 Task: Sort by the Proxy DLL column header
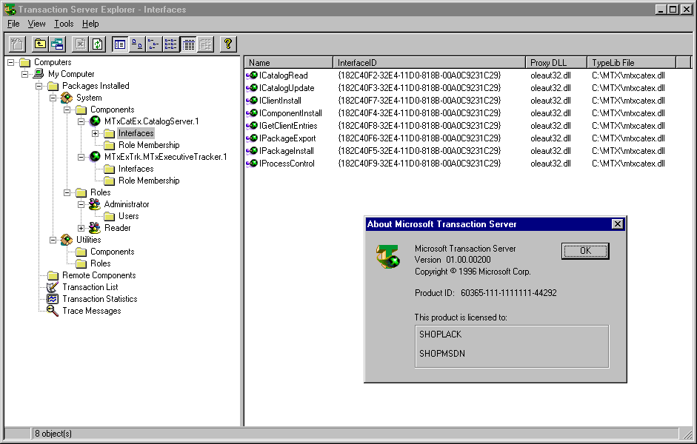click(x=556, y=63)
